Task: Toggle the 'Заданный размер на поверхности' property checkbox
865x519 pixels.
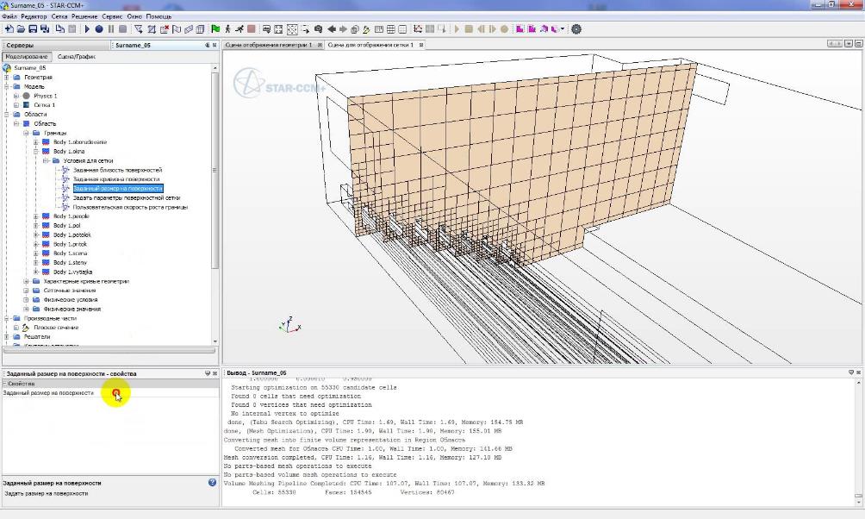Action: tap(115, 393)
